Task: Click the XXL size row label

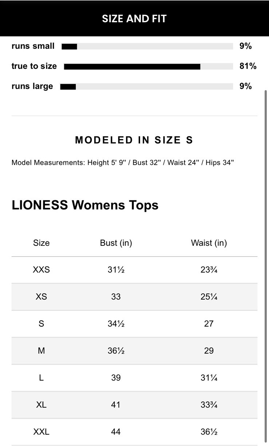Action: coord(41,432)
